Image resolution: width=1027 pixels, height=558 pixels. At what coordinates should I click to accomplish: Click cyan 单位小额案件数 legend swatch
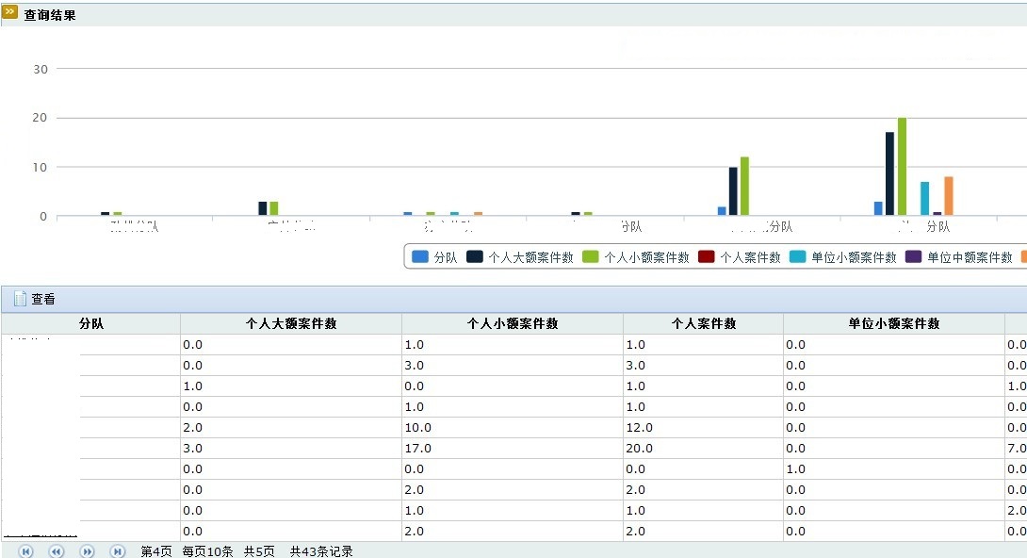(x=797, y=256)
